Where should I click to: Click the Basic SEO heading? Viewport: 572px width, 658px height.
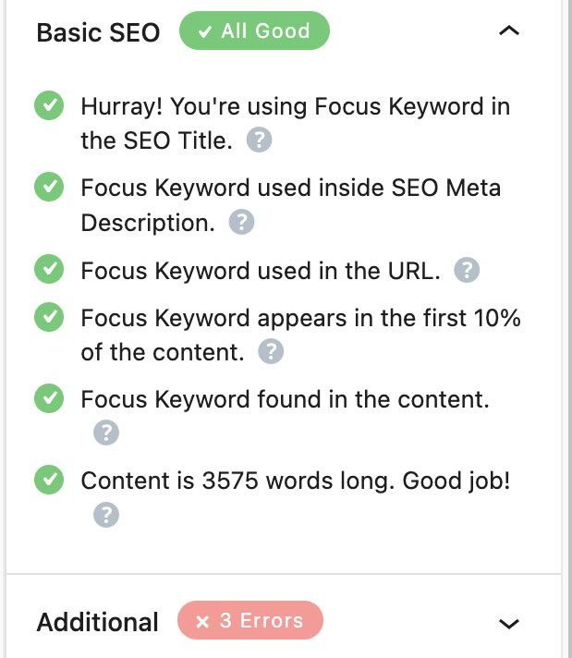point(98,32)
